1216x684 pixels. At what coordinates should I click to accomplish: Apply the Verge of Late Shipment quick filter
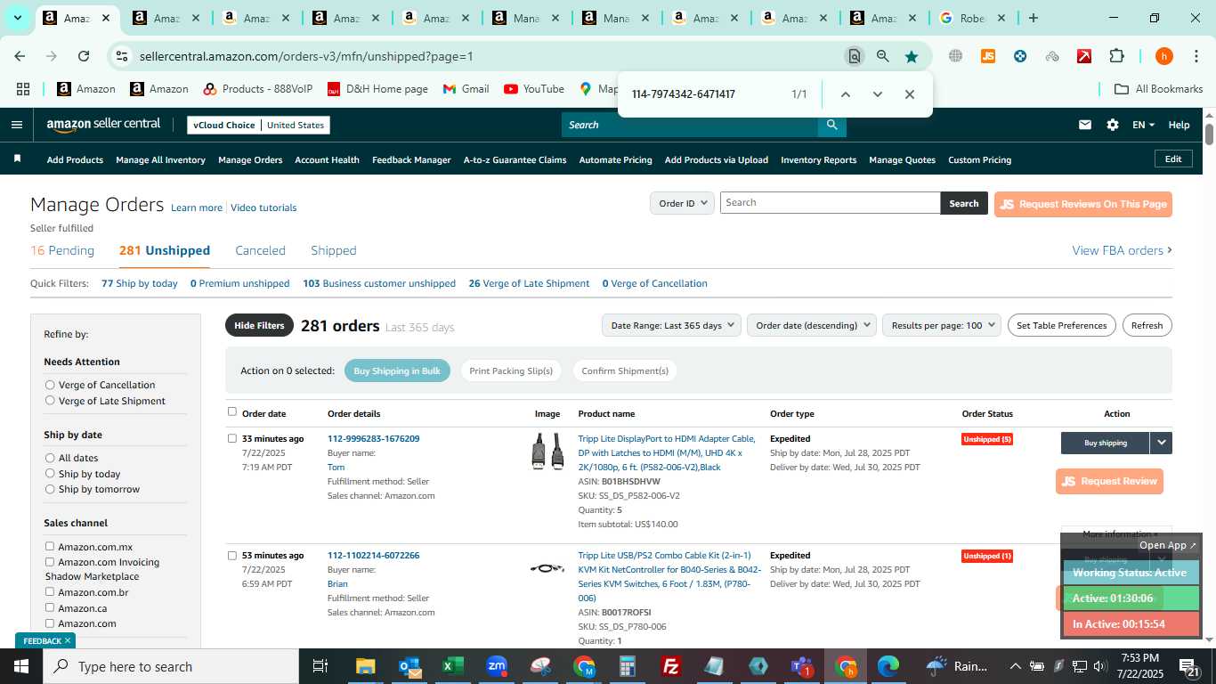pos(529,283)
